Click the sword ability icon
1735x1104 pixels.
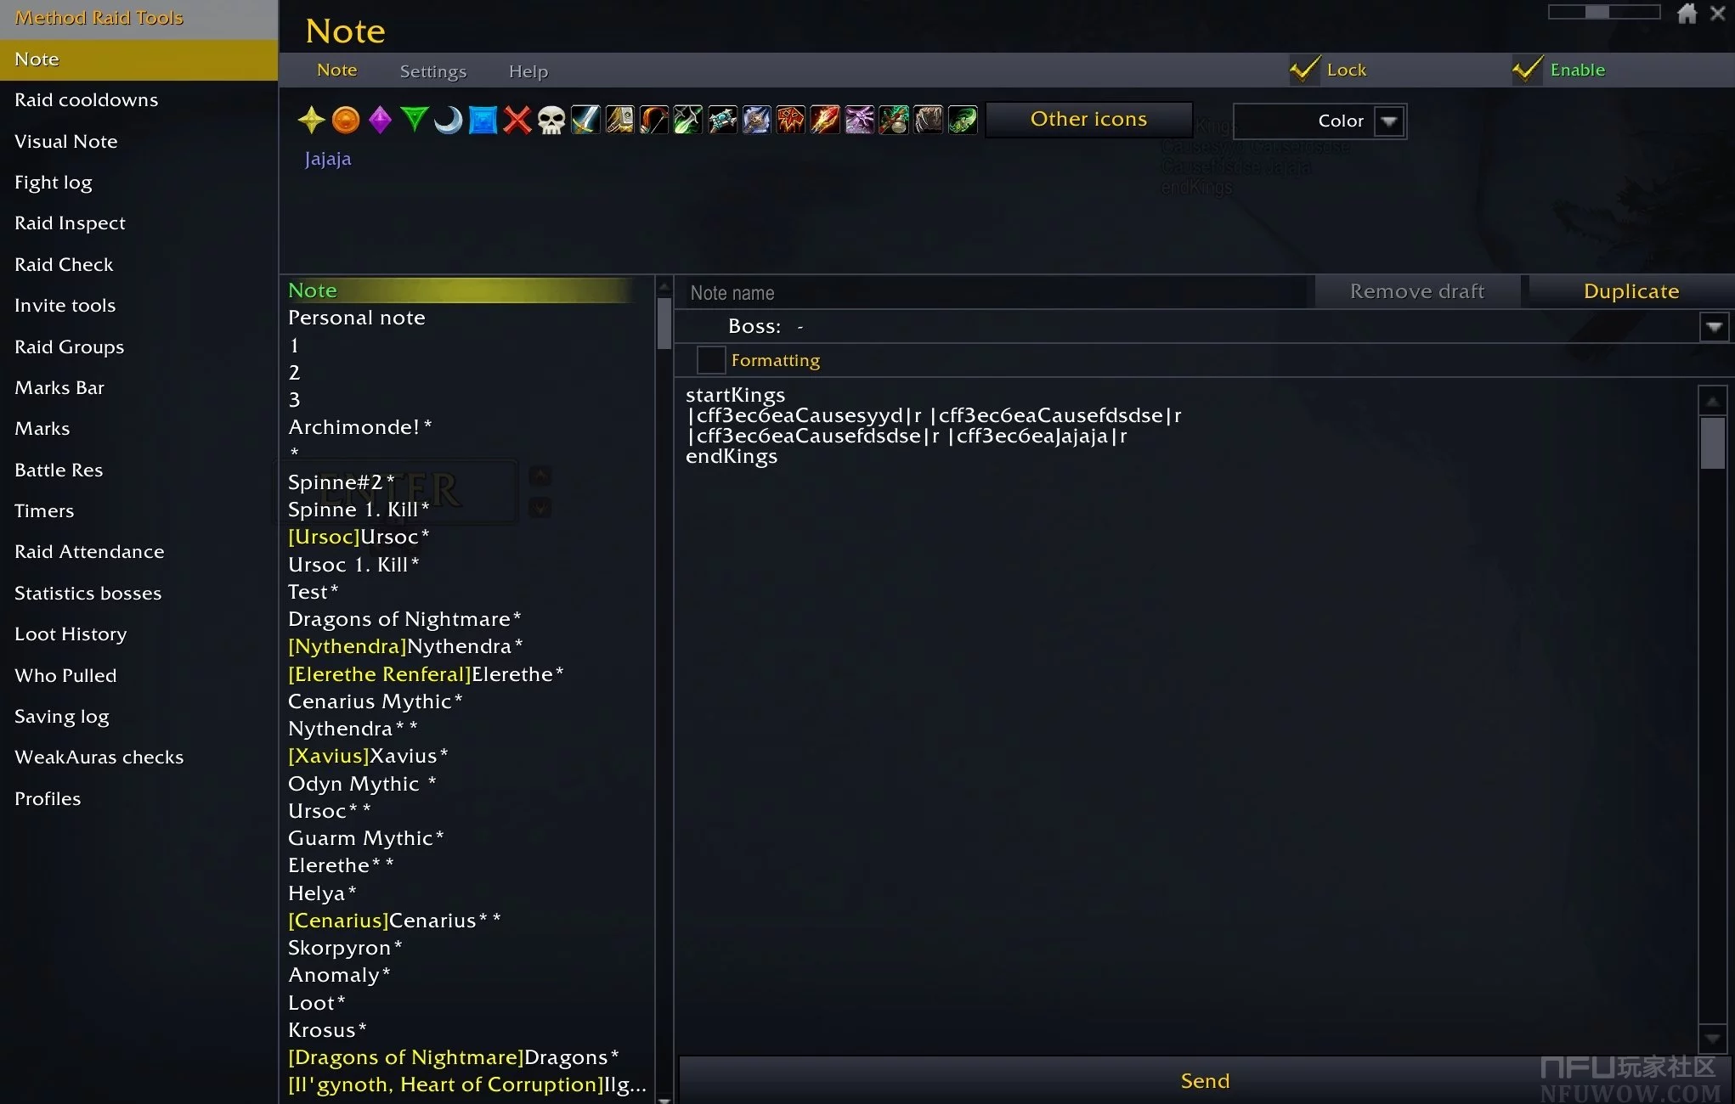[x=585, y=120]
